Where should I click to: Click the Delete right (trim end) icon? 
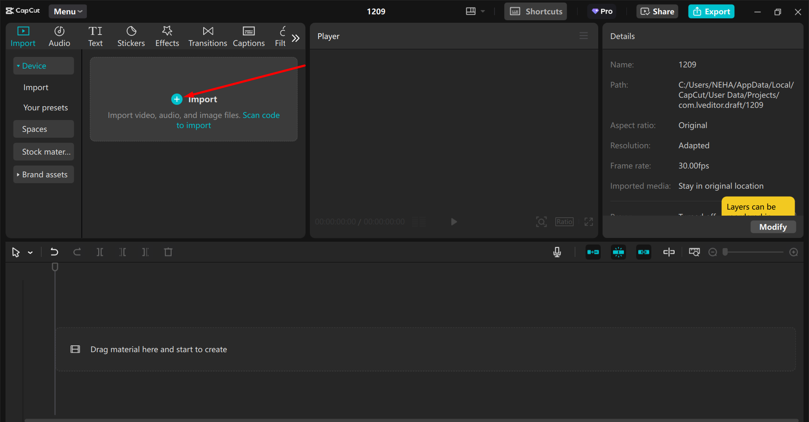pyautogui.click(x=145, y=252)
